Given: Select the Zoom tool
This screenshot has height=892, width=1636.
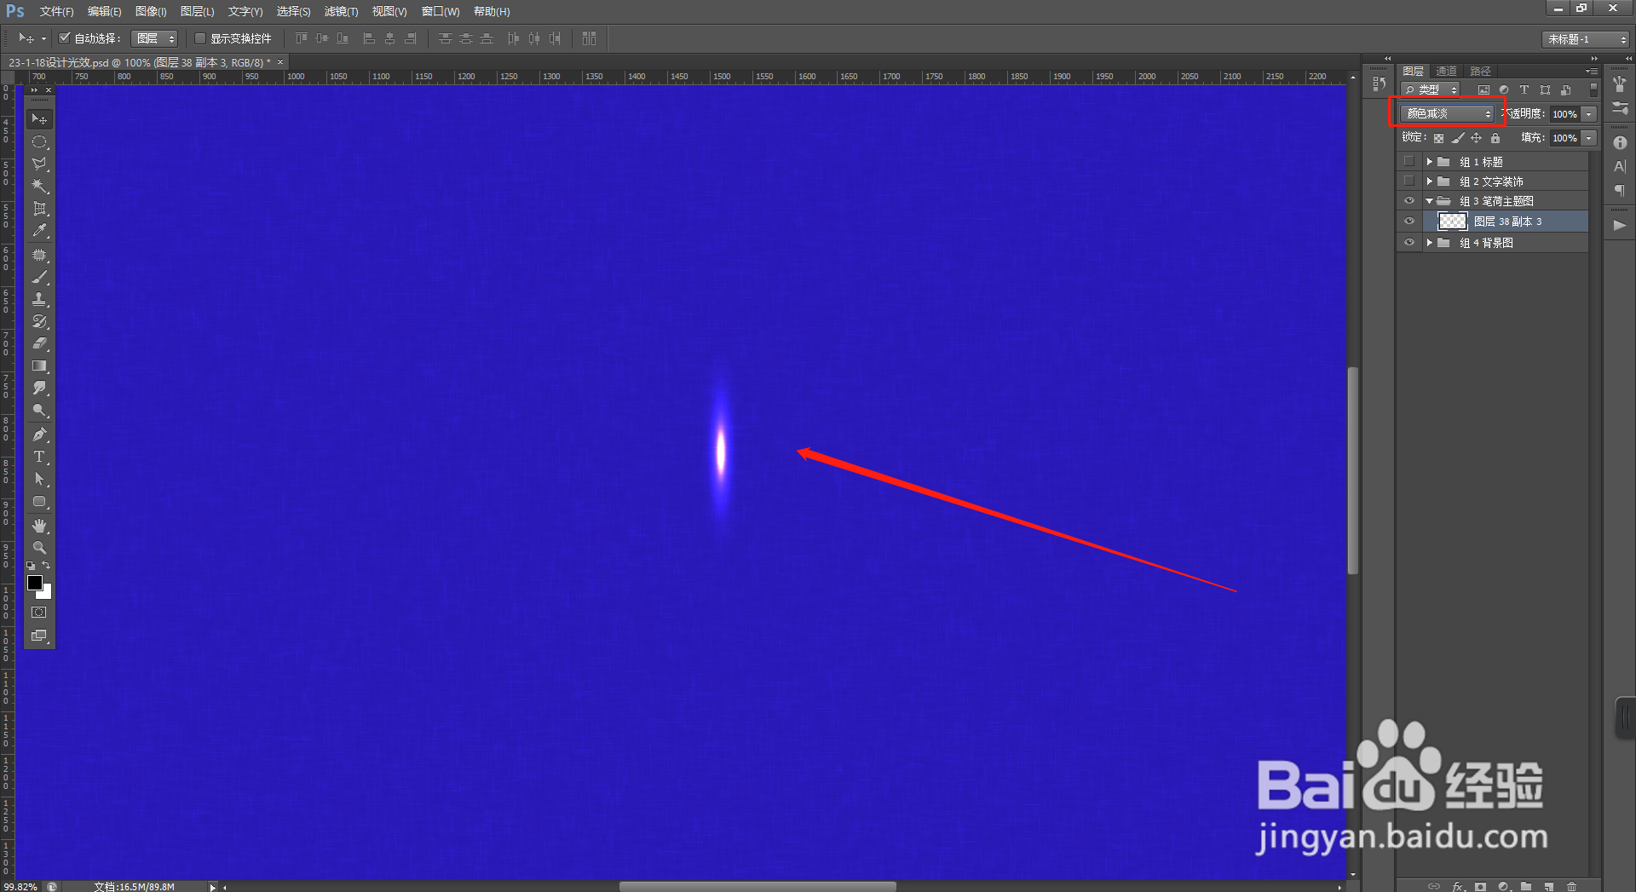Looking at the screenshot, I should pyautogui.click(x=39, y=548).
